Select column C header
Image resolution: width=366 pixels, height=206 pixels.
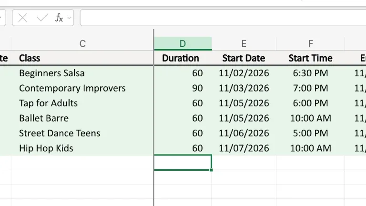[82, 44]
